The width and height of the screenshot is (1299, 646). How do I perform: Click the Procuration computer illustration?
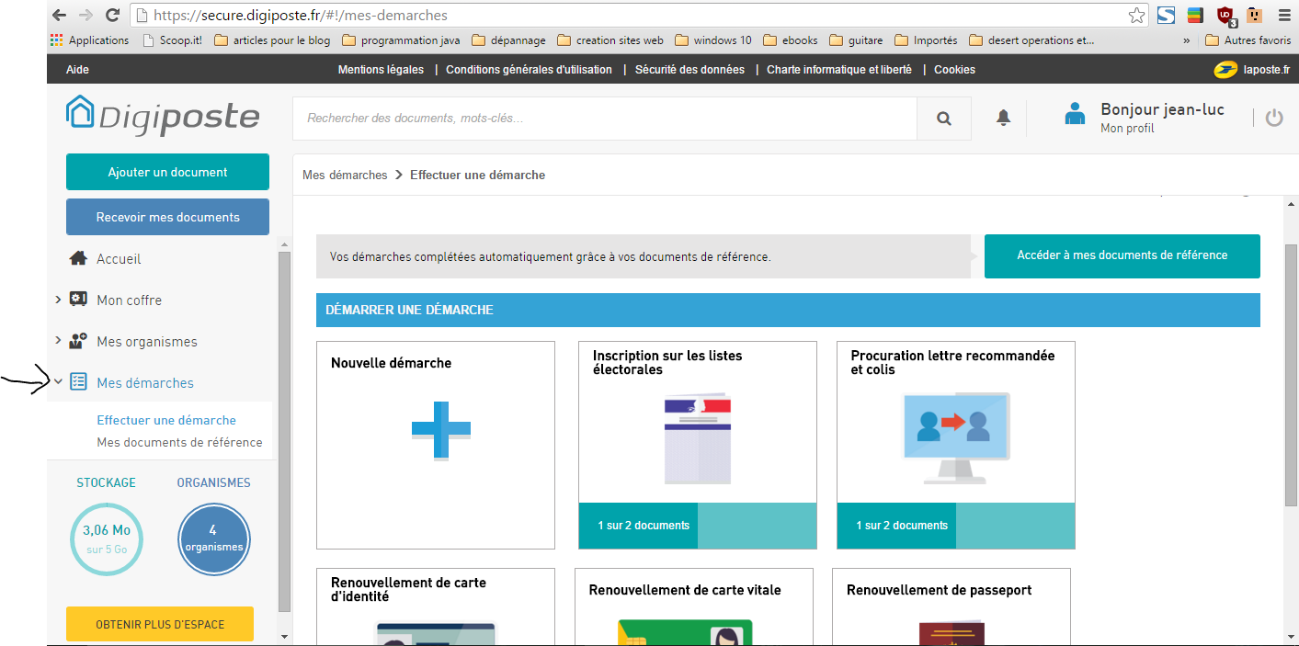pos(956,438)
